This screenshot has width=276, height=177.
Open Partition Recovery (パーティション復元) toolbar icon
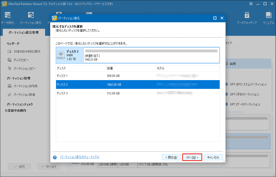[x=31, y=18]
